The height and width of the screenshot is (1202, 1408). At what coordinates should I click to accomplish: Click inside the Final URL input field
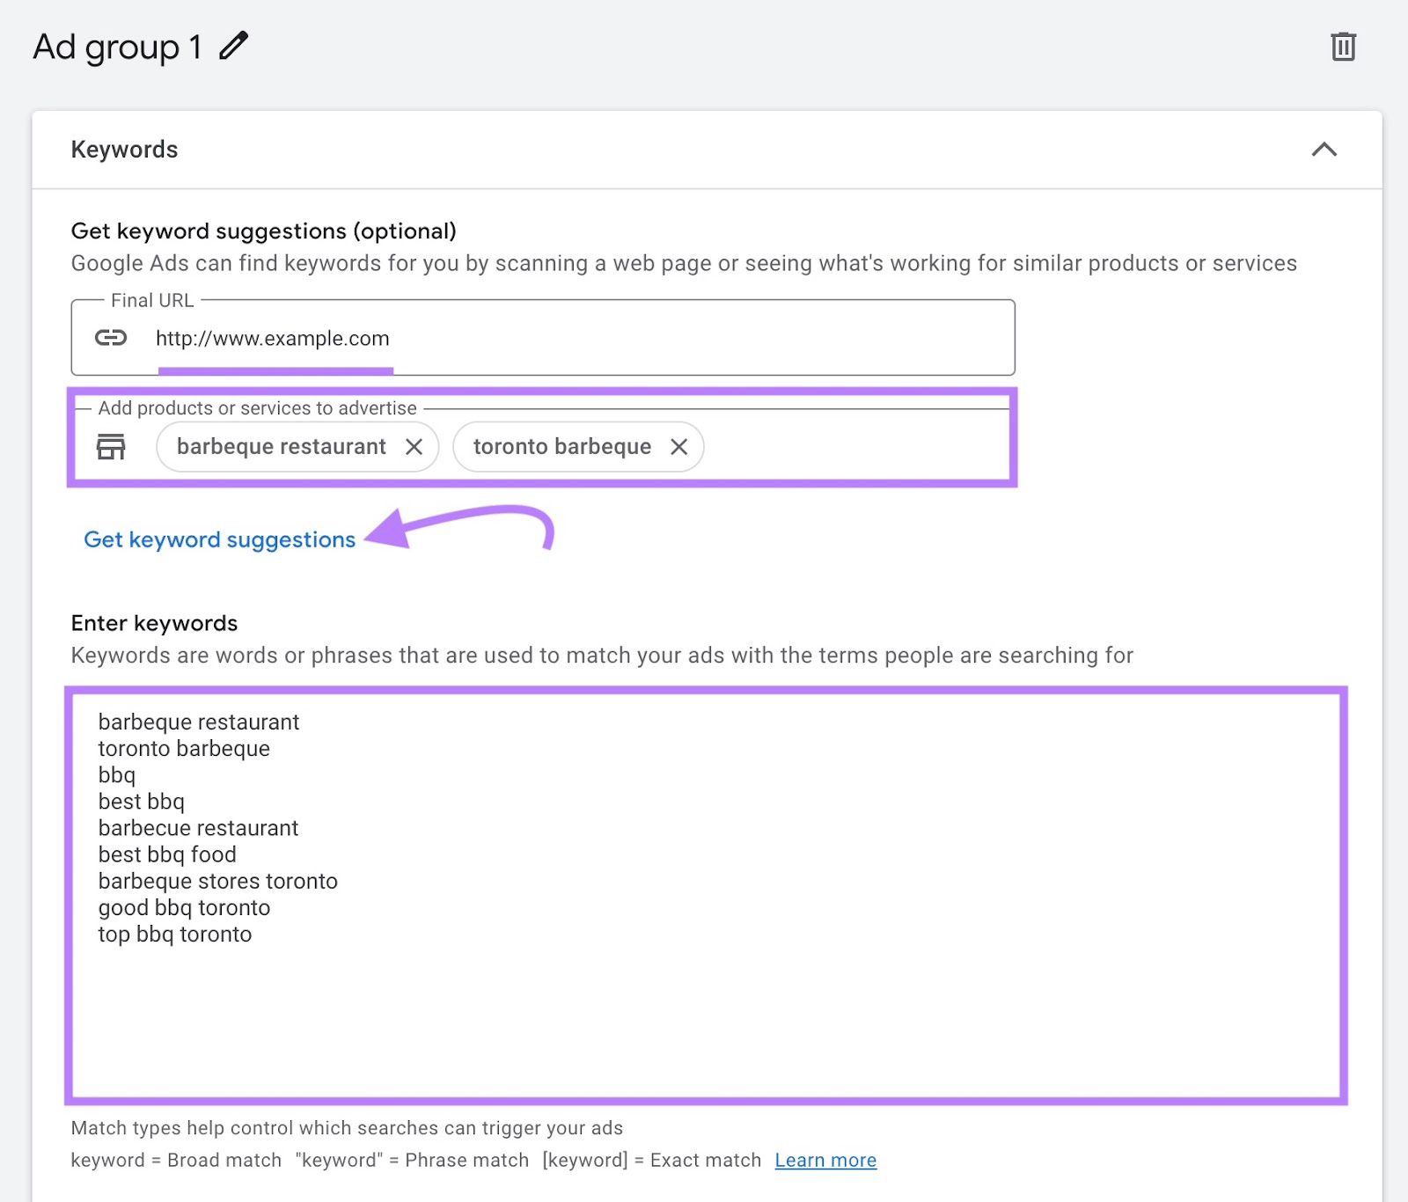616,338
